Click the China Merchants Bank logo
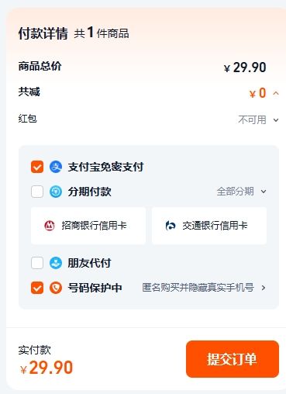This screenshot has width=286, height=394. (x=50, y=226)
